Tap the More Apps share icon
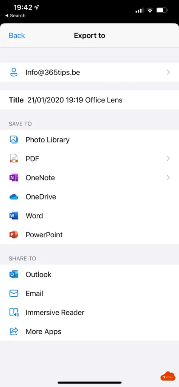The height and width of the screenshot is (387, 179). point(14,331)
